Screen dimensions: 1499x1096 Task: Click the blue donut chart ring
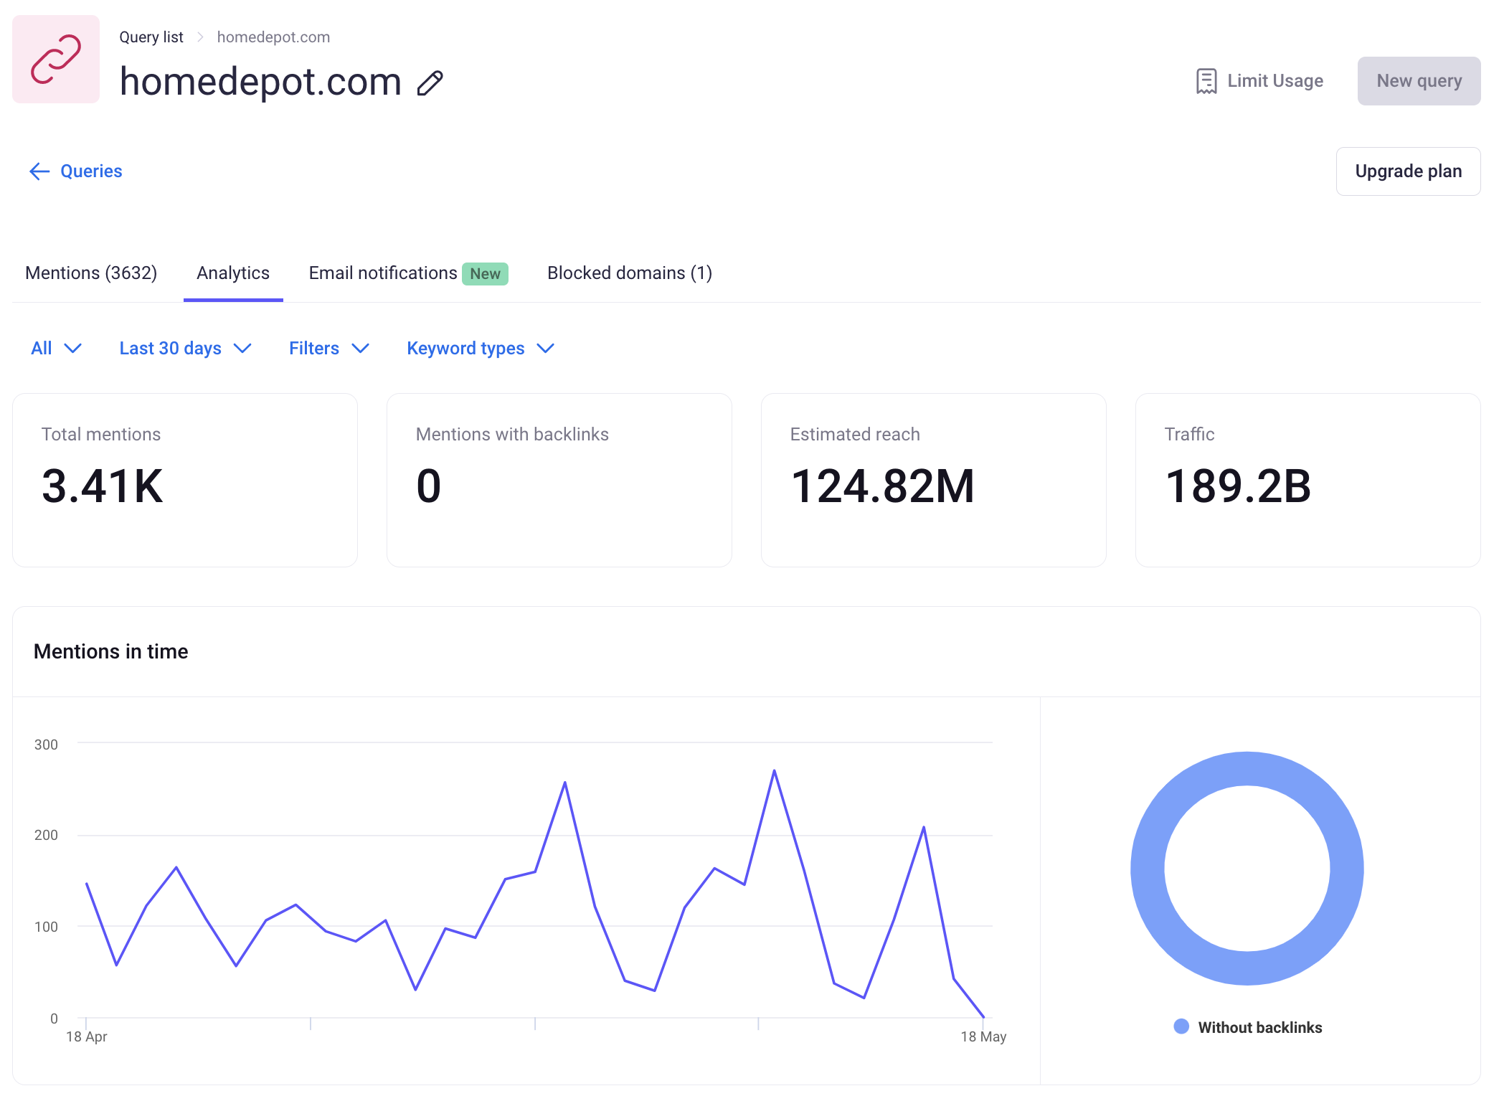1247,768
